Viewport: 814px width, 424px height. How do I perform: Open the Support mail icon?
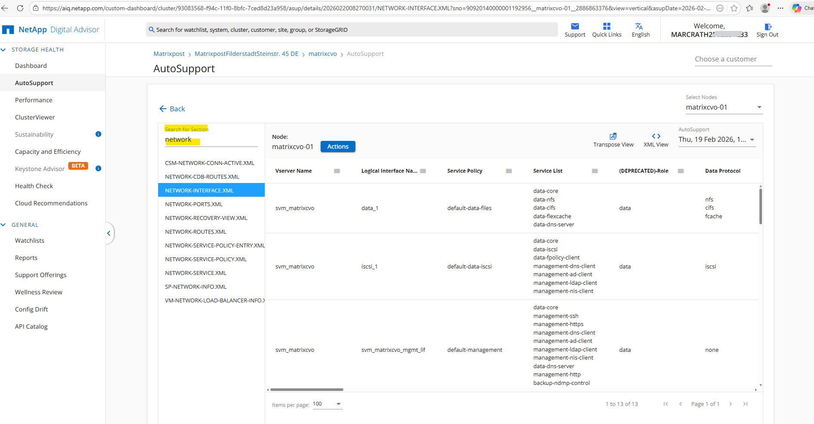(x=575, y=27)
